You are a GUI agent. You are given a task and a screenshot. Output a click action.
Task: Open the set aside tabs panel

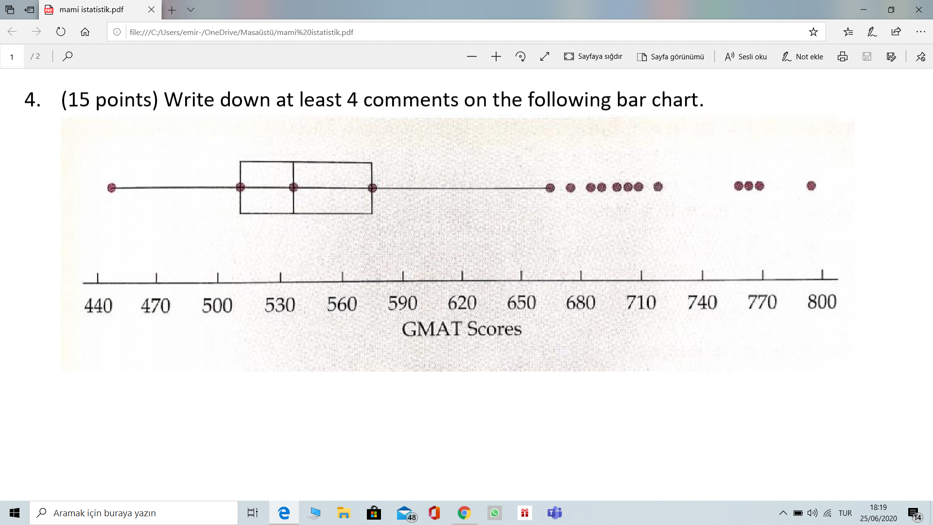[x=29, y=9]
